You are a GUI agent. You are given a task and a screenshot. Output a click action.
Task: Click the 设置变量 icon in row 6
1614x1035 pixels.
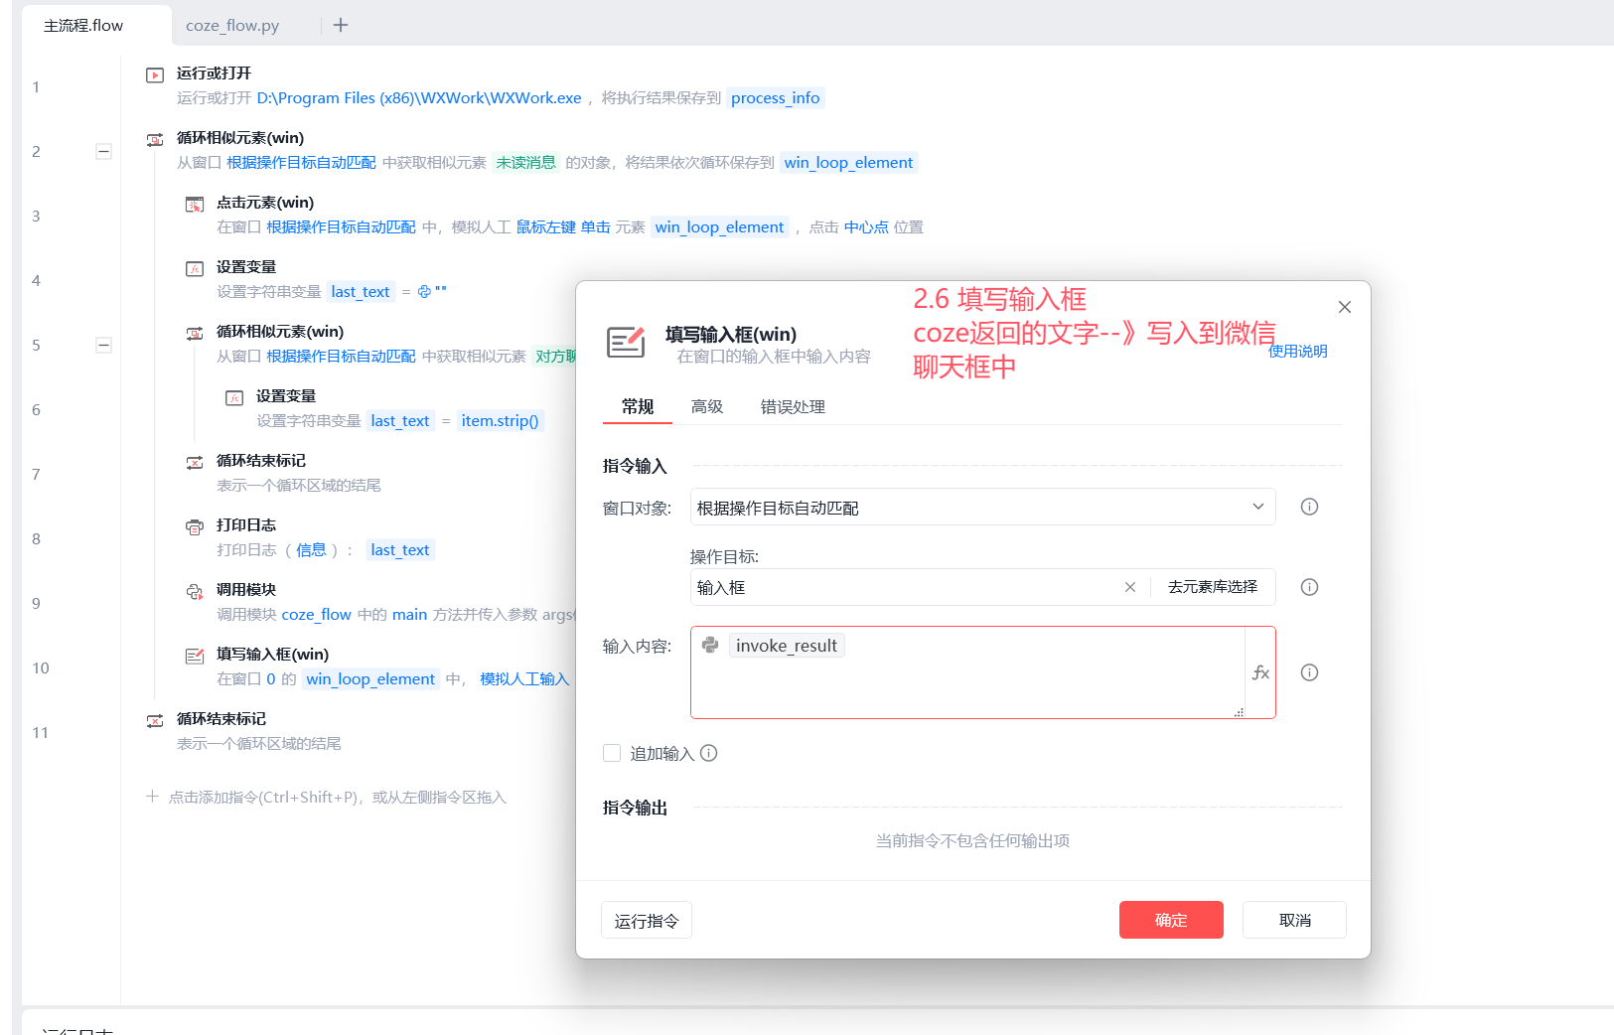(234, 397)
